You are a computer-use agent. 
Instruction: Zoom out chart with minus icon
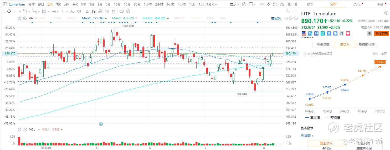(x=291, y=18)
